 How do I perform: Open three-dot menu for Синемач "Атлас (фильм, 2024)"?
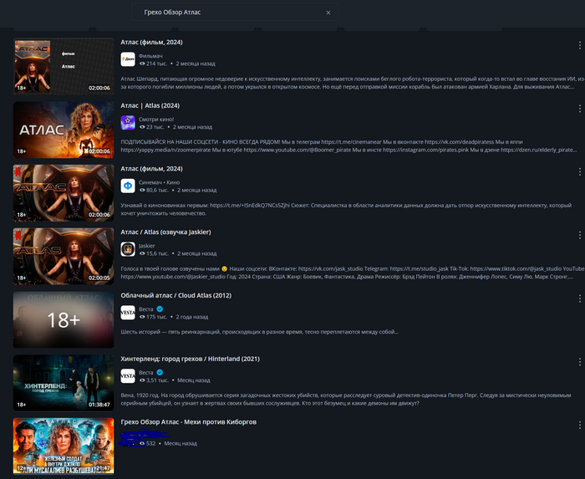pos(579,171)
